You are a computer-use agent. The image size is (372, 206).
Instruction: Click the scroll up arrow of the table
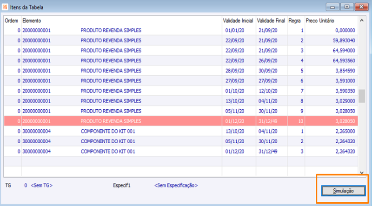pyautogui.click(x=362, y=20)
